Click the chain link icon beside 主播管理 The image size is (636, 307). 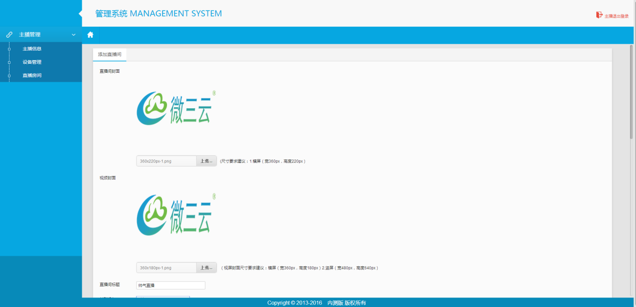coord(9,35)
